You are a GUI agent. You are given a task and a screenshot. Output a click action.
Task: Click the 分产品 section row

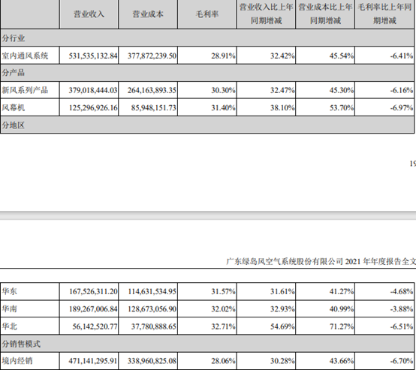207,73
